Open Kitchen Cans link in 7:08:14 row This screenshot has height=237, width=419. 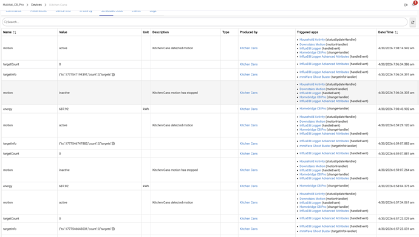coord(248,48)
